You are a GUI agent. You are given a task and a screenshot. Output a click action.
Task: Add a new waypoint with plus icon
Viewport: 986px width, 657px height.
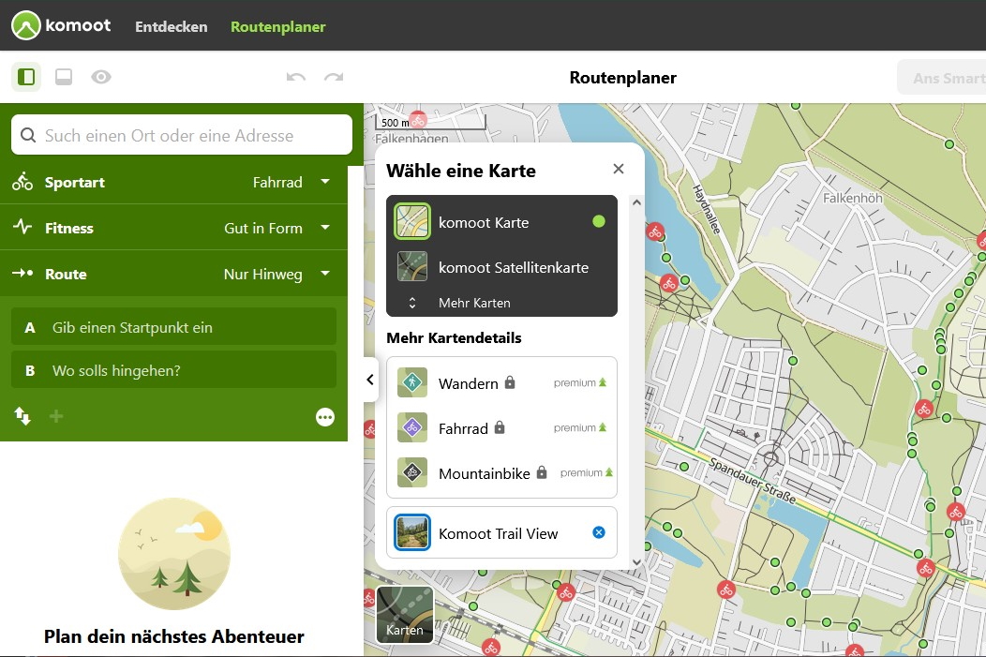click(56, 416)
